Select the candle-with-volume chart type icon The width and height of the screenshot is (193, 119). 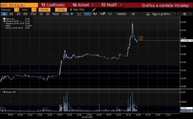pos(102,14)
